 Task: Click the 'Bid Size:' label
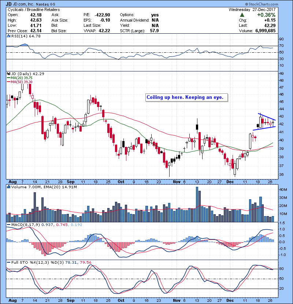click(x=59, y=31)
